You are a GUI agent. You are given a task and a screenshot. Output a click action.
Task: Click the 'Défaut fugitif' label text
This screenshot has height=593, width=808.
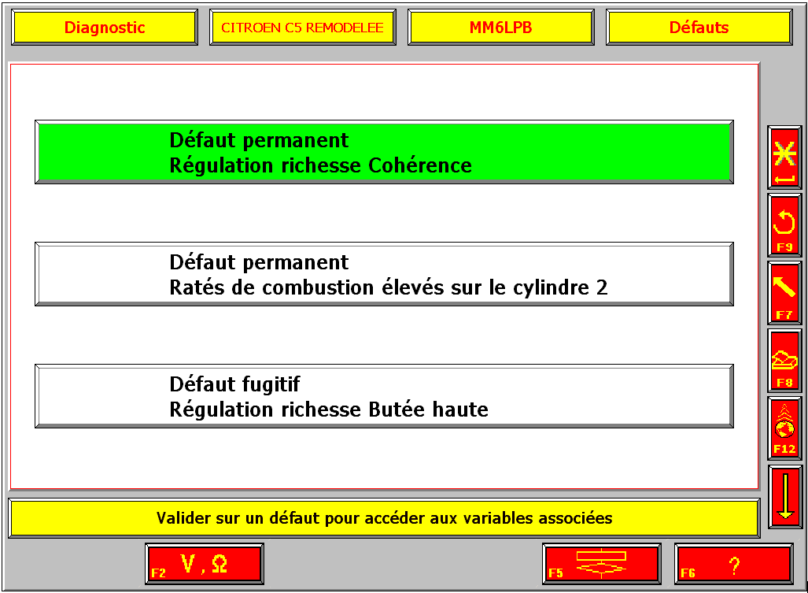[234, 384]
